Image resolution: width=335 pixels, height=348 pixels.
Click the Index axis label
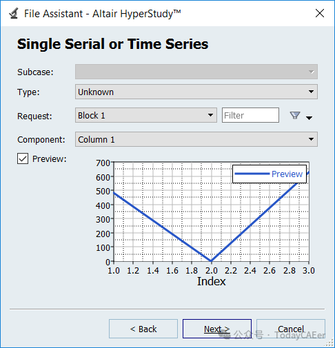coord(212,281)
